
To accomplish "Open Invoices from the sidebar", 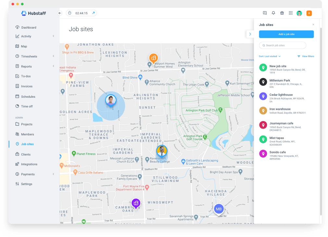I will (28, 86).
